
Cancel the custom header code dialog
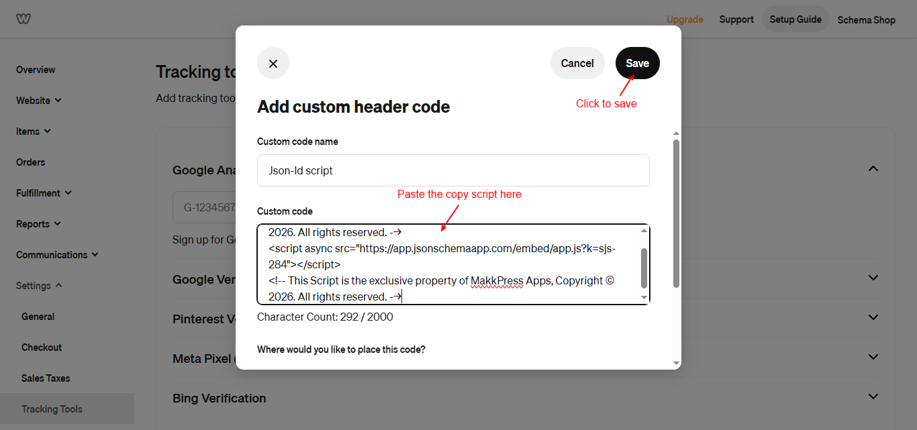pos(577,63)
